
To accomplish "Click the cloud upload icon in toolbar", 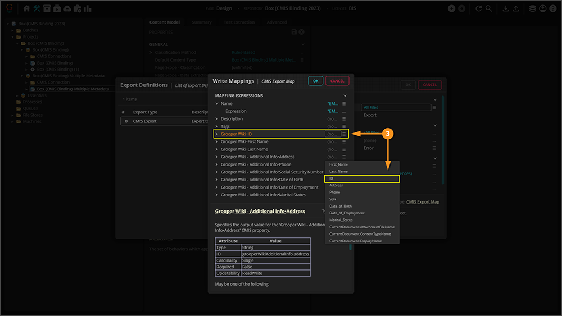I will pyautogui.click(x=67, y=8).
